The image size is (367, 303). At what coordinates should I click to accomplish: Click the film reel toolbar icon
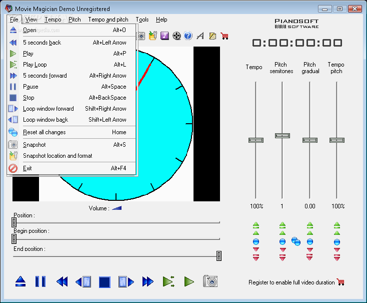click(176, 36)
